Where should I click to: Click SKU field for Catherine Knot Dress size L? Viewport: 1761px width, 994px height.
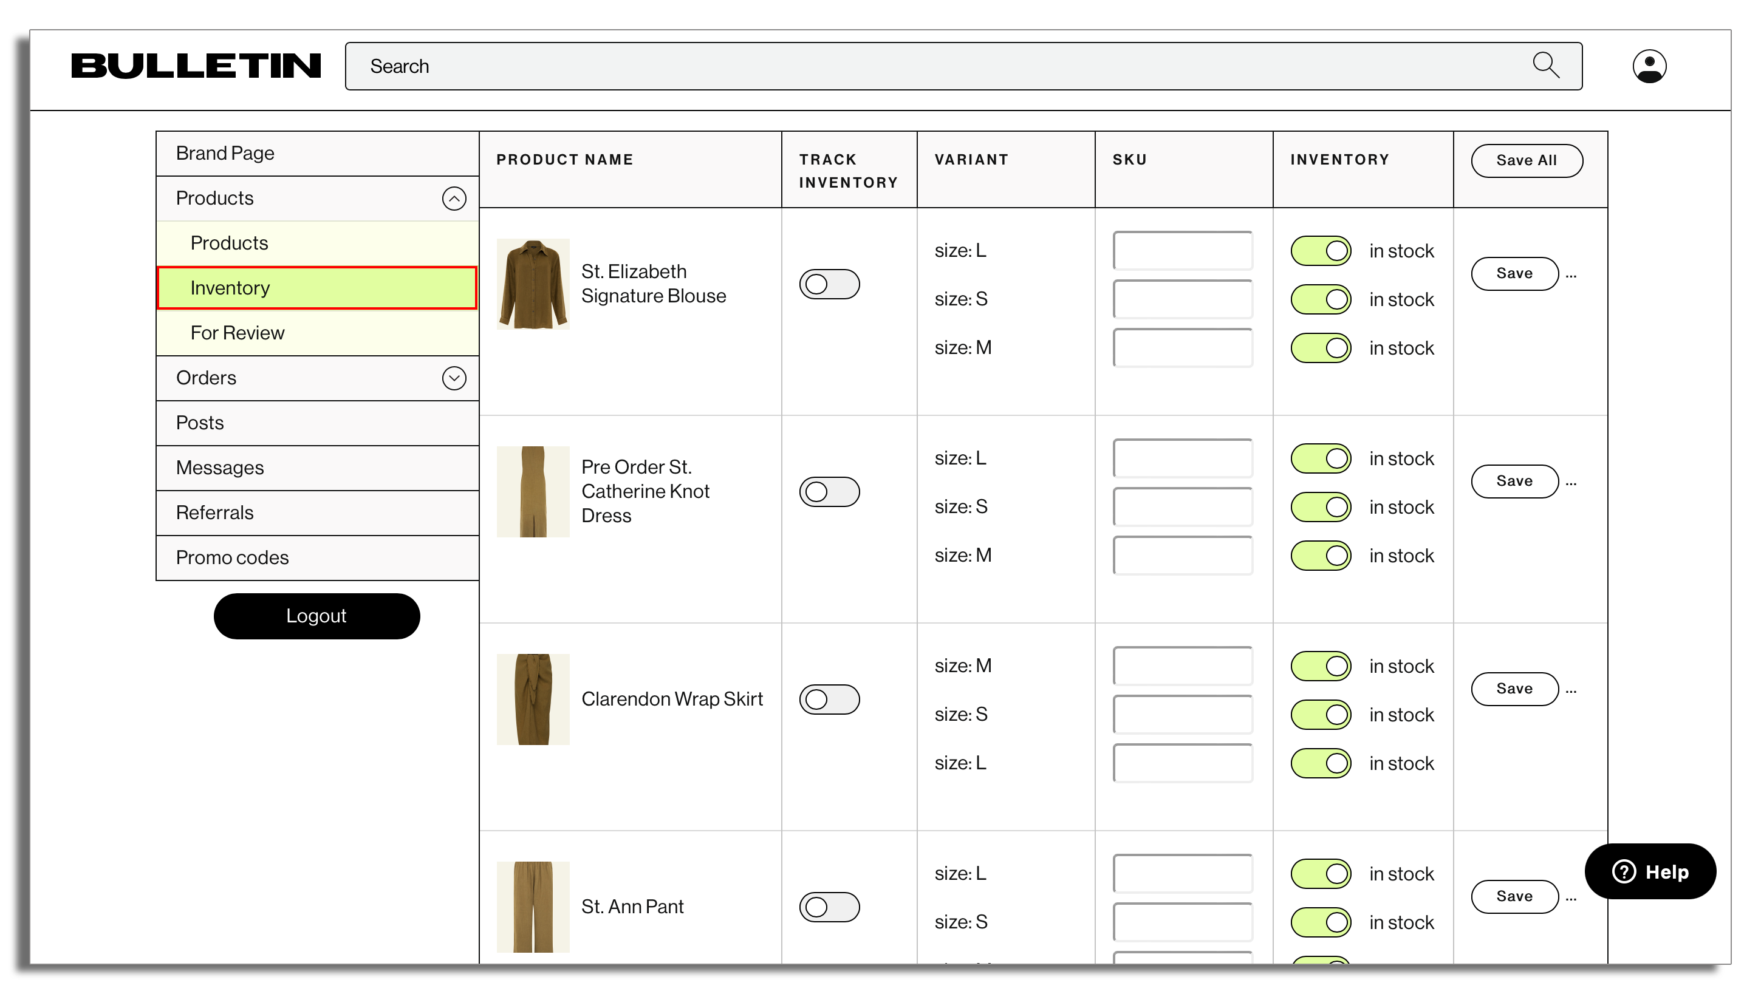[x=1183, y=458]
